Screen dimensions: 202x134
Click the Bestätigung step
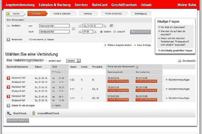[141, 14]
